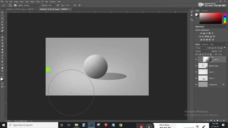The height and width of the screenshot is (128, 228).
Task: Select the Rectangular Marquee tool
Action: (x=2, y=15)
